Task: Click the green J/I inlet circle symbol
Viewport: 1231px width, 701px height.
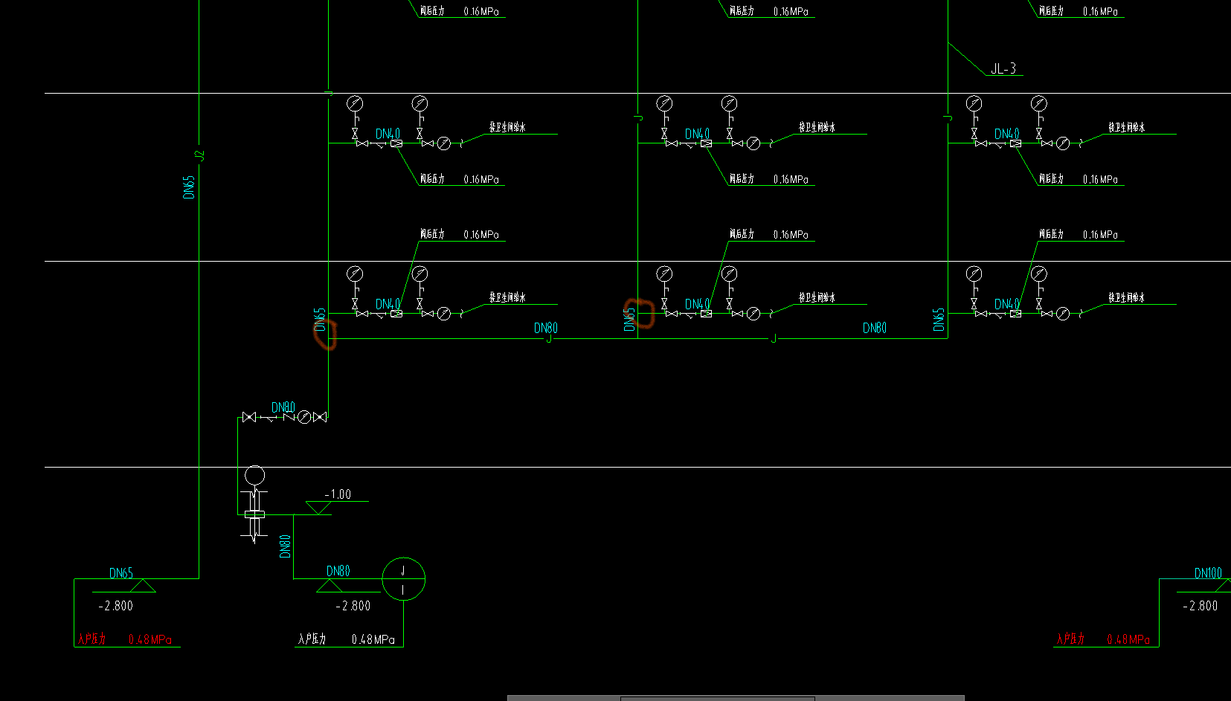Action: 403,579
